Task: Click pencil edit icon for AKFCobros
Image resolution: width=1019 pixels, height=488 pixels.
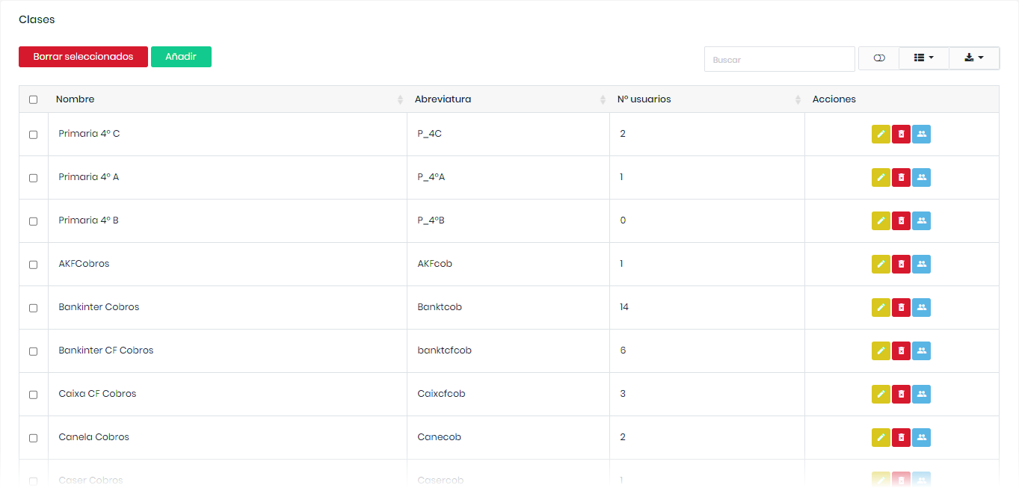Action: [x=881, y=265]
